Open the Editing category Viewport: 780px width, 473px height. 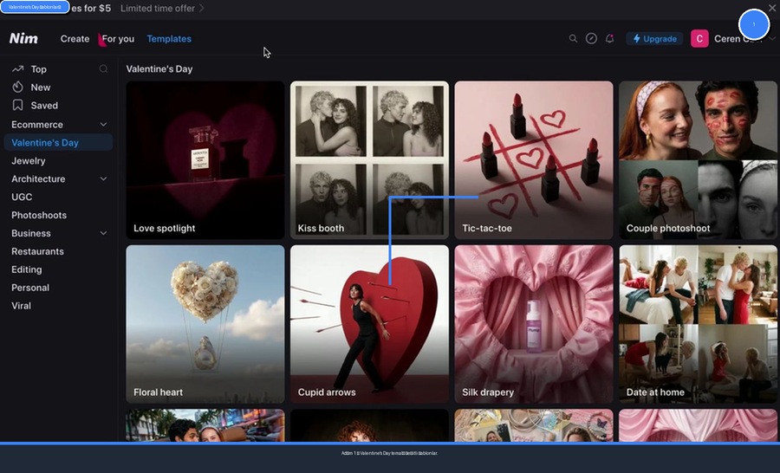click(26, 269)
